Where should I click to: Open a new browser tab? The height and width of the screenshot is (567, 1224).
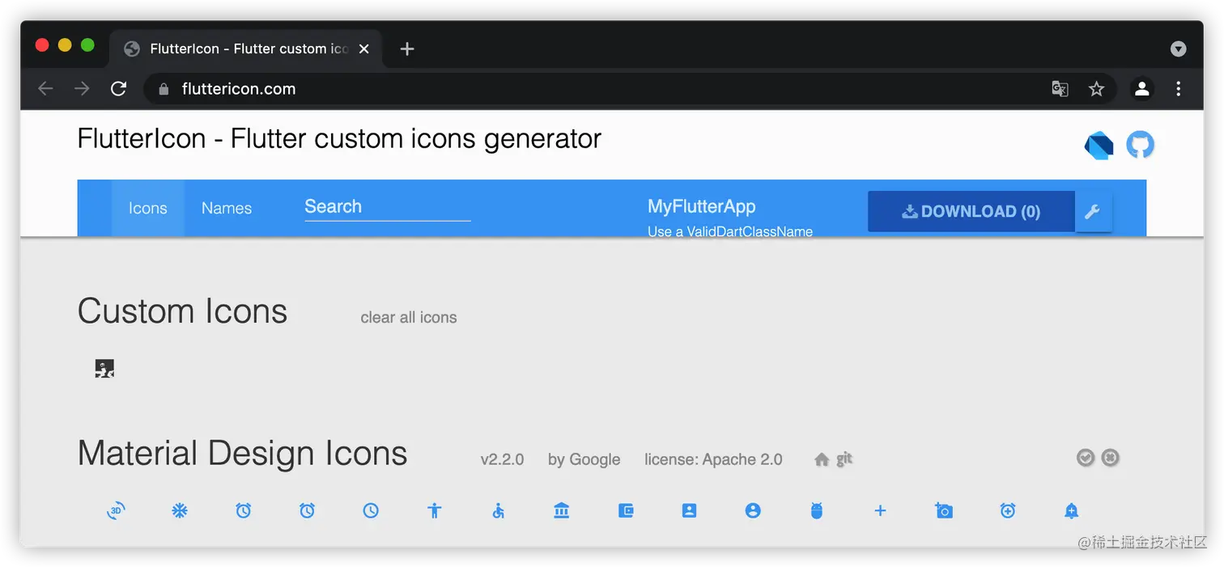click(407, 49)
